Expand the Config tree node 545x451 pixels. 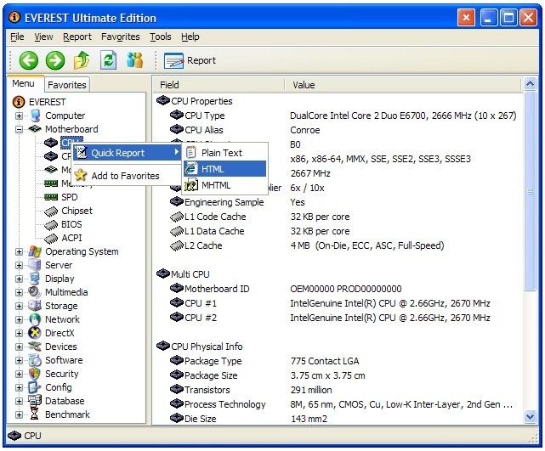pos(19,387)
